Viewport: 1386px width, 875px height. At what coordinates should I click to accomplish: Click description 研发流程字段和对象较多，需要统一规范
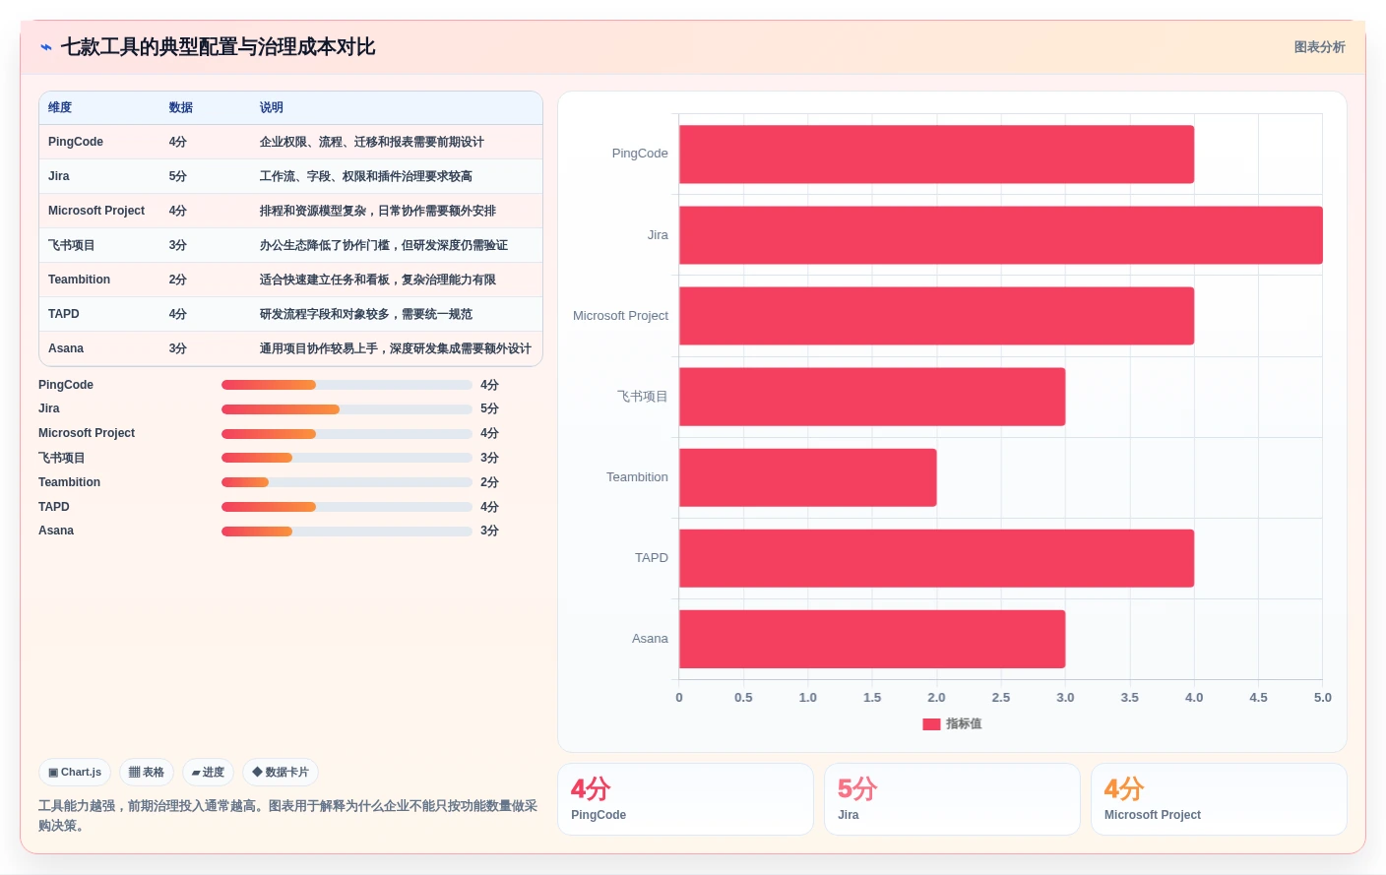click(366, 314)
